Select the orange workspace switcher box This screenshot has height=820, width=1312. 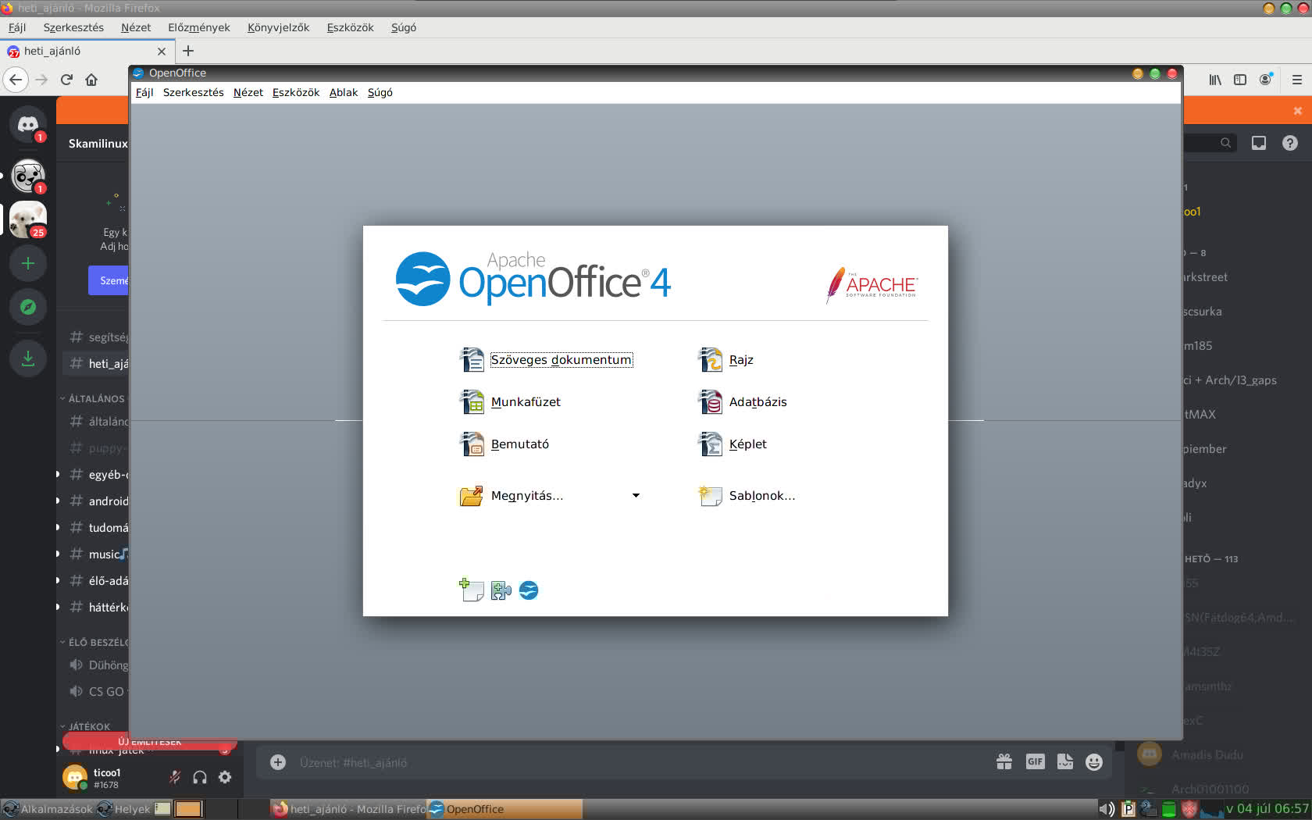[188, 809]
